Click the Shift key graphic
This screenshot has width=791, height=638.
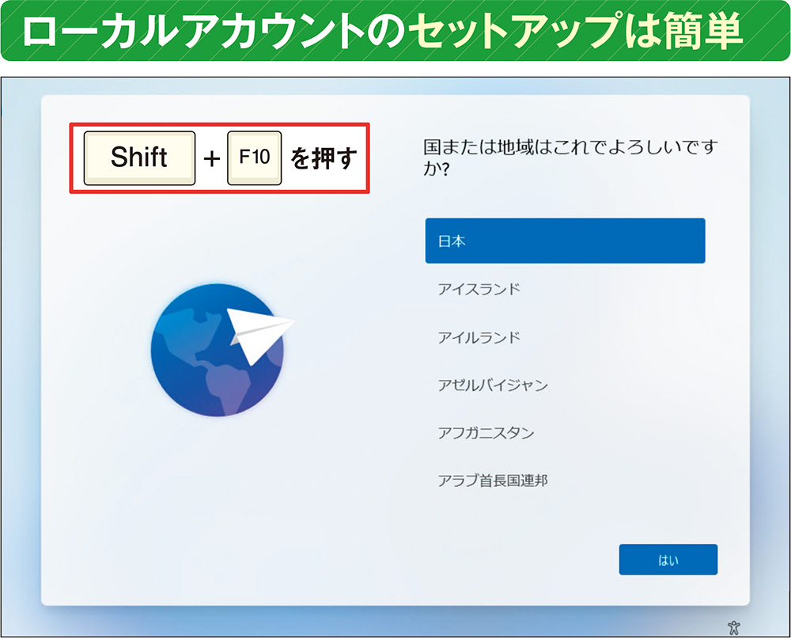(x=138, y=156)
